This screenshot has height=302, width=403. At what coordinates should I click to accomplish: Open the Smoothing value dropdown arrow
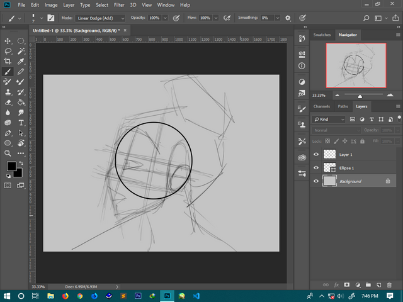click(x=278, y=18)
